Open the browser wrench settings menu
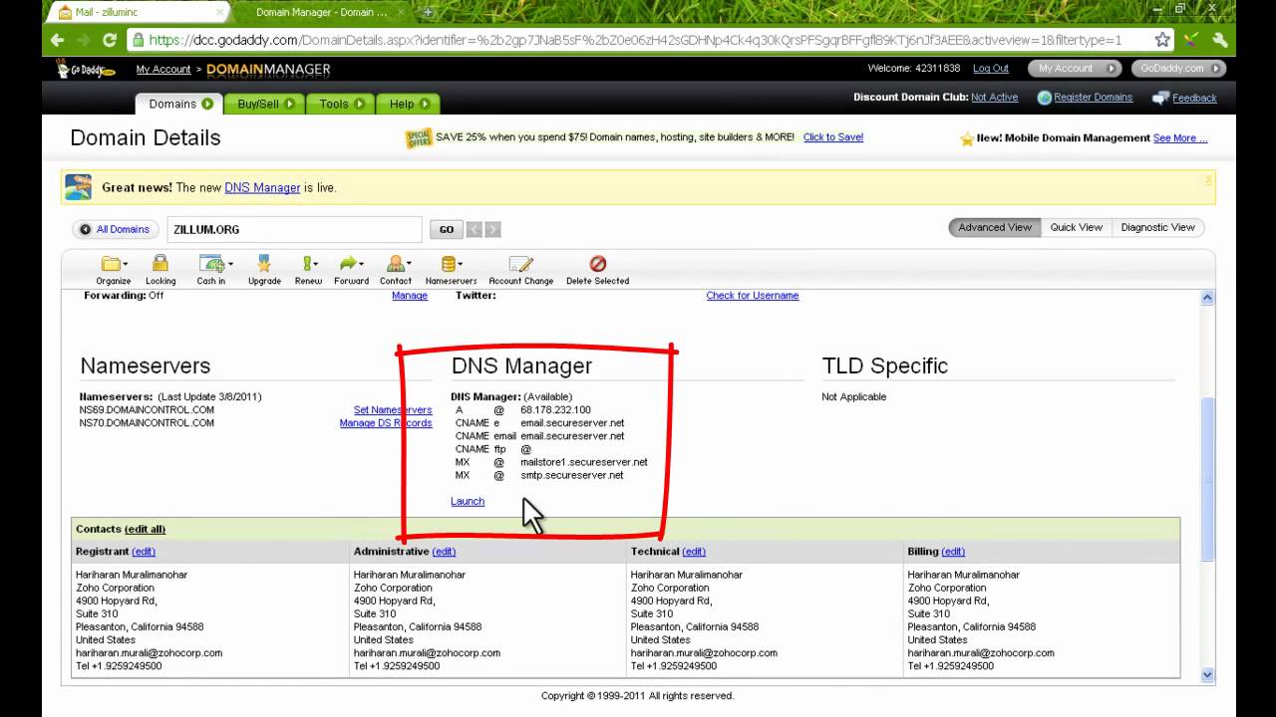This screenshot has width=1276, height=717. point(1219,40)
